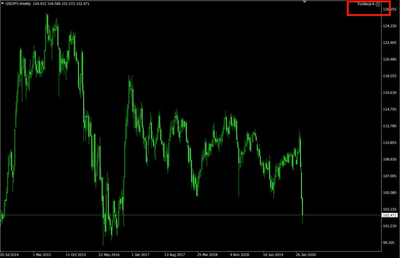Click the 22 May 2016 date label
The width and height of the screenshot is (400, 258).
(109, 254)
